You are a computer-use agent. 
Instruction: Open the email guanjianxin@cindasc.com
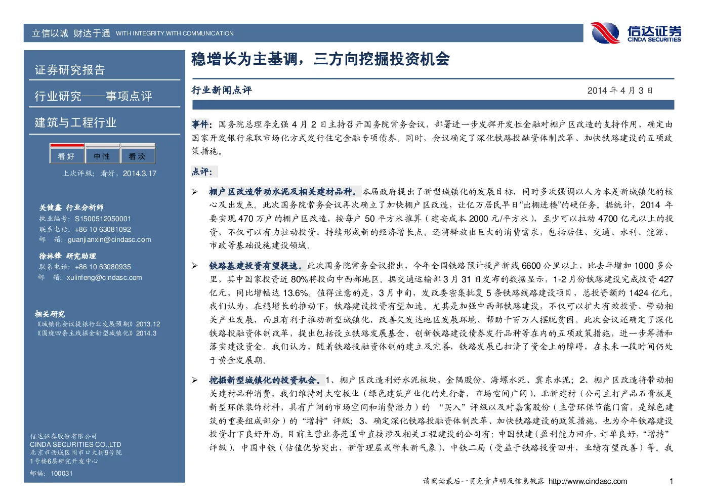pos(109,239)
